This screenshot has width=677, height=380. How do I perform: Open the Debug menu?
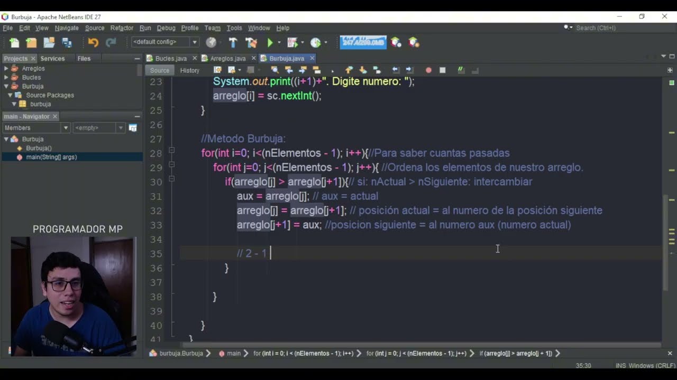[x=166, y=28]
